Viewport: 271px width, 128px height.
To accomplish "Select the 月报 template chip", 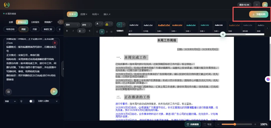I will pyautogui.click(x=35, y=29).
